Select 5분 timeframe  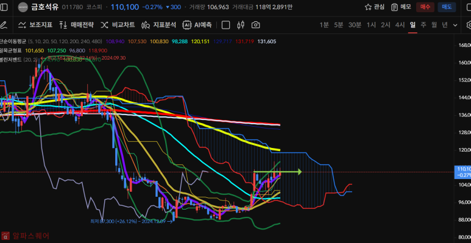point(339,25)
